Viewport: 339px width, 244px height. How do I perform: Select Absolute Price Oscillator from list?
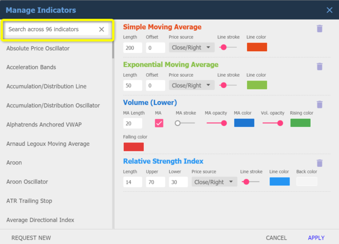point(38,48)
